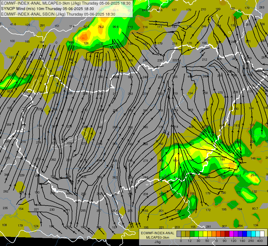Viewport: 268px width, 246px height.
Task: Click the map value 344
Action: coord(68,194)
